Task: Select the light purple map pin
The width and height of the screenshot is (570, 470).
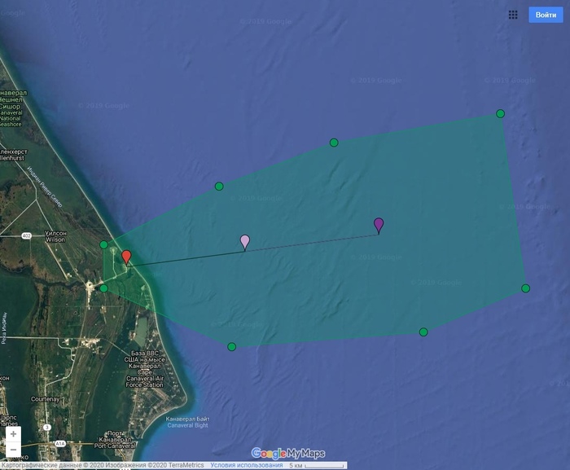Action: tap(245, 242)
